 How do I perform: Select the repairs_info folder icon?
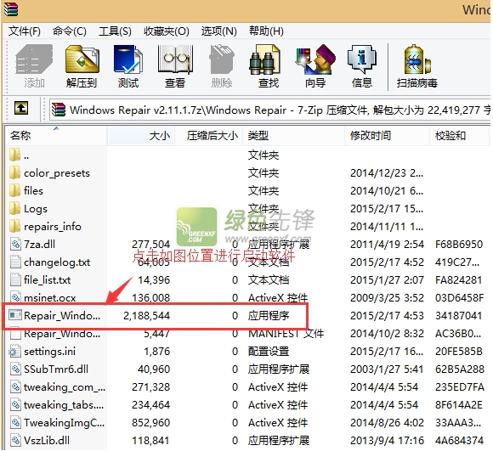tap(14, 226)
